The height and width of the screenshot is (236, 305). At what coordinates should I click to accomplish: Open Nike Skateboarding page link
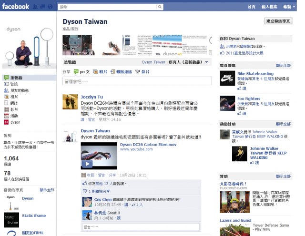[255, 74]
